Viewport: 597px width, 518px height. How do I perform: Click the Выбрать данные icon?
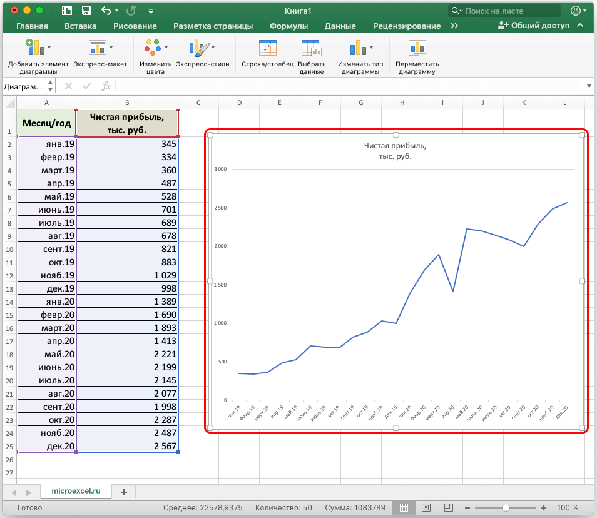311,48
